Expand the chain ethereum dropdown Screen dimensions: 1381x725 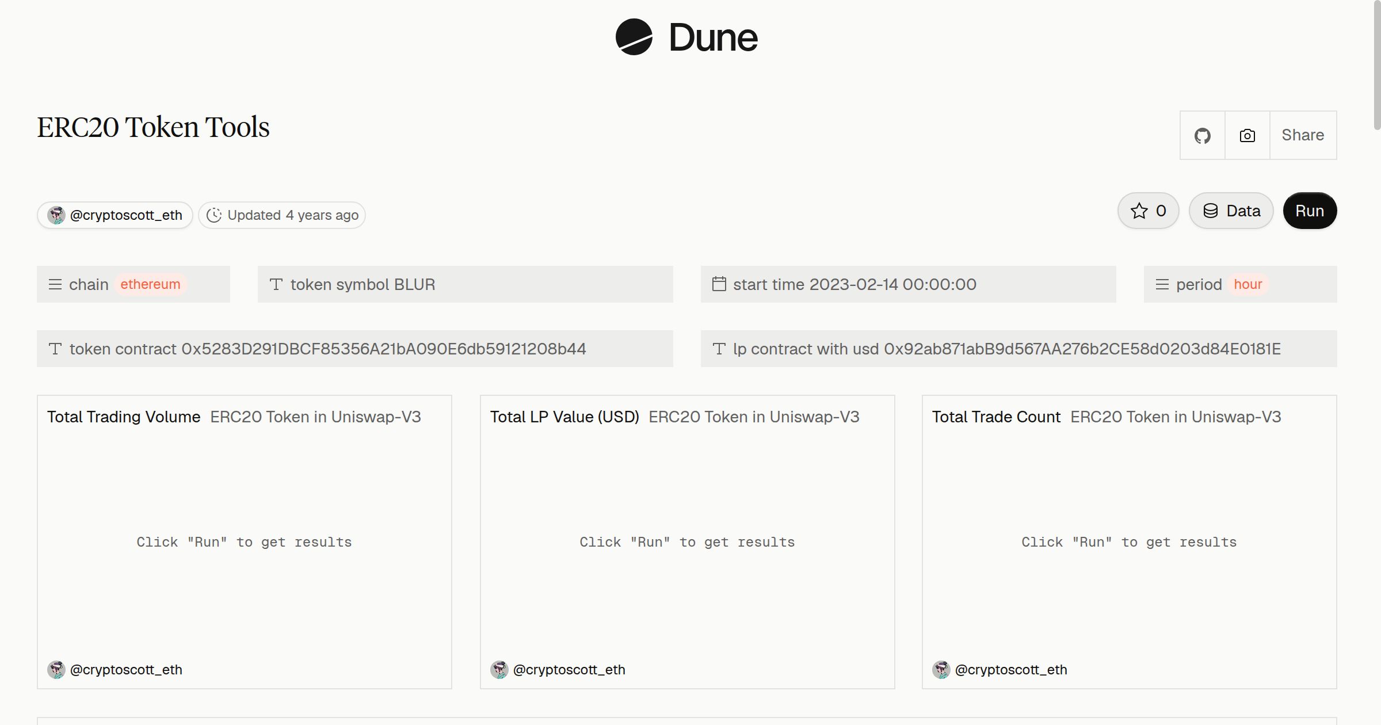click(133, 284)
